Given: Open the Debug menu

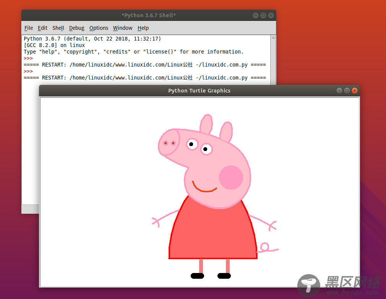Looking at the screenshot, I should 77,28.
